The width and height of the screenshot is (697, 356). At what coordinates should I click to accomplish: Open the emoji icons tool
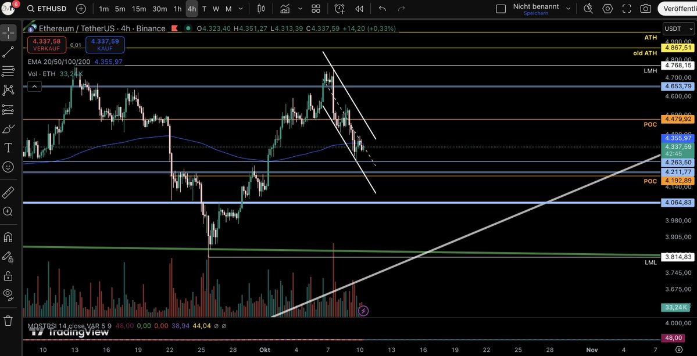point(8,167)
